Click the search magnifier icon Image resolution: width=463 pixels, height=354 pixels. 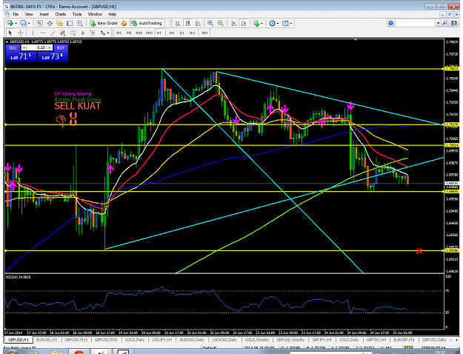(445, 23)
